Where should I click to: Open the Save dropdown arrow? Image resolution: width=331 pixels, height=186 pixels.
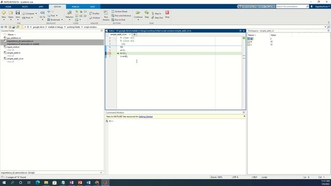(18, 20)
